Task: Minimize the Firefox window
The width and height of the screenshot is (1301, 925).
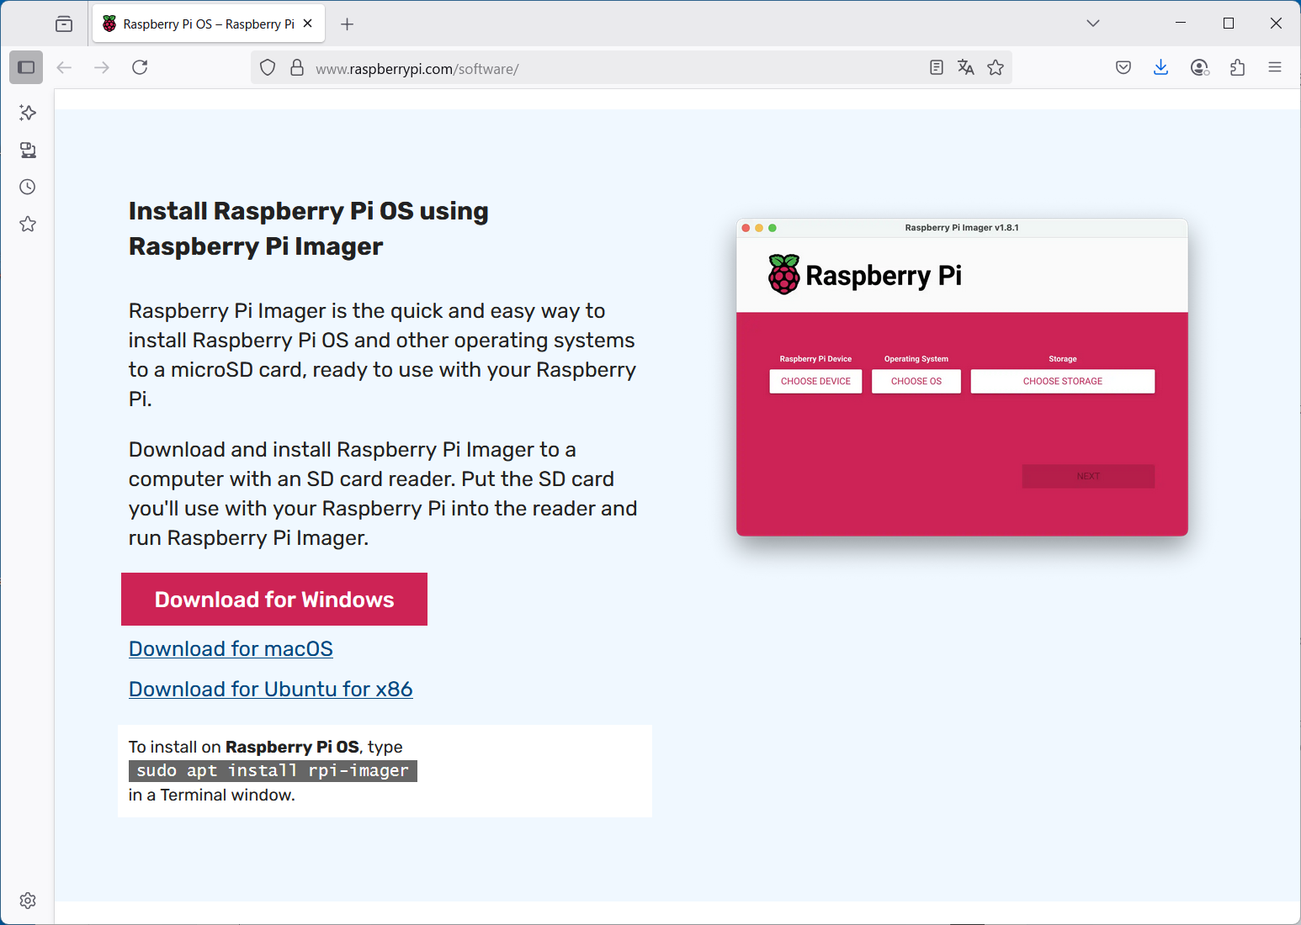Action: (1181, 24)
